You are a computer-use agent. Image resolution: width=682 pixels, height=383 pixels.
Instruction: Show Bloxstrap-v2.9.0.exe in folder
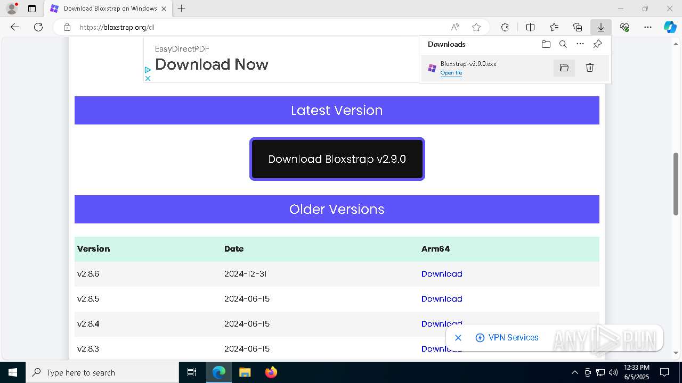564,68
